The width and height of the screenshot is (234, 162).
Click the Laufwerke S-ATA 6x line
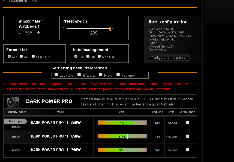coord(170,36)
